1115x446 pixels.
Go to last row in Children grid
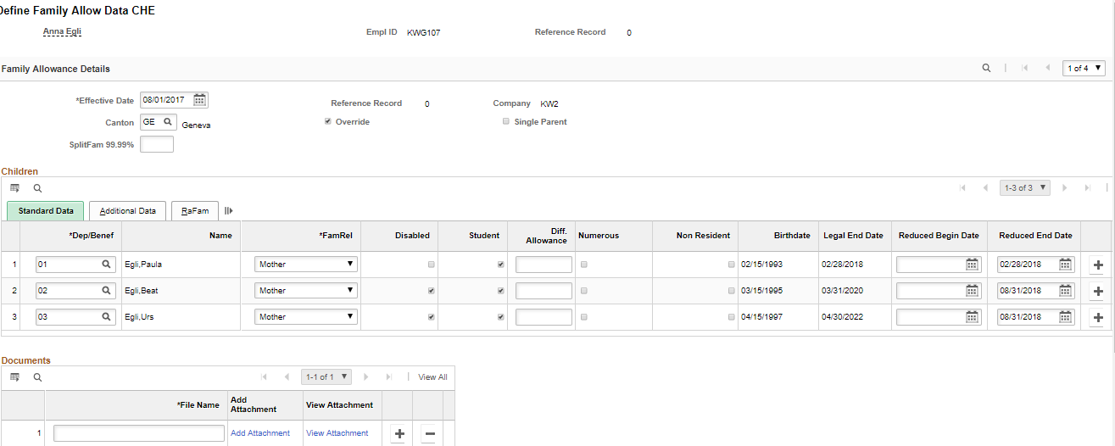tap(1088, 187)
